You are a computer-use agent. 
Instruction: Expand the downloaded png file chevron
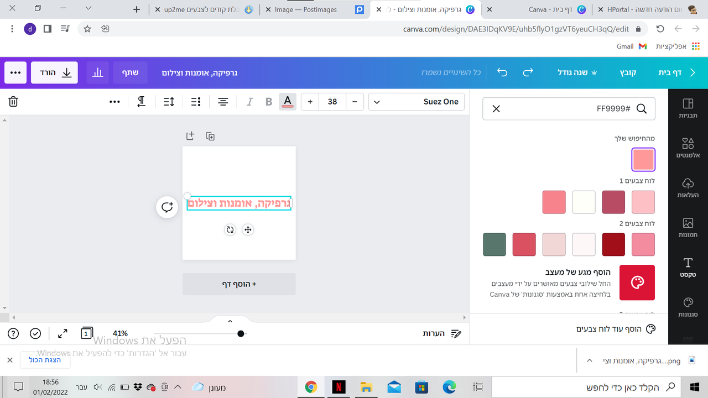click(x=590, y=361)
